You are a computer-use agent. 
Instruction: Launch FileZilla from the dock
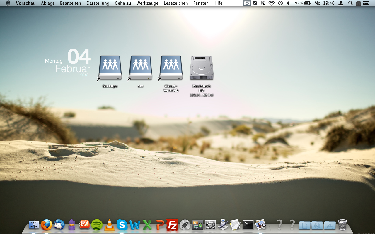tap(173, 225)
